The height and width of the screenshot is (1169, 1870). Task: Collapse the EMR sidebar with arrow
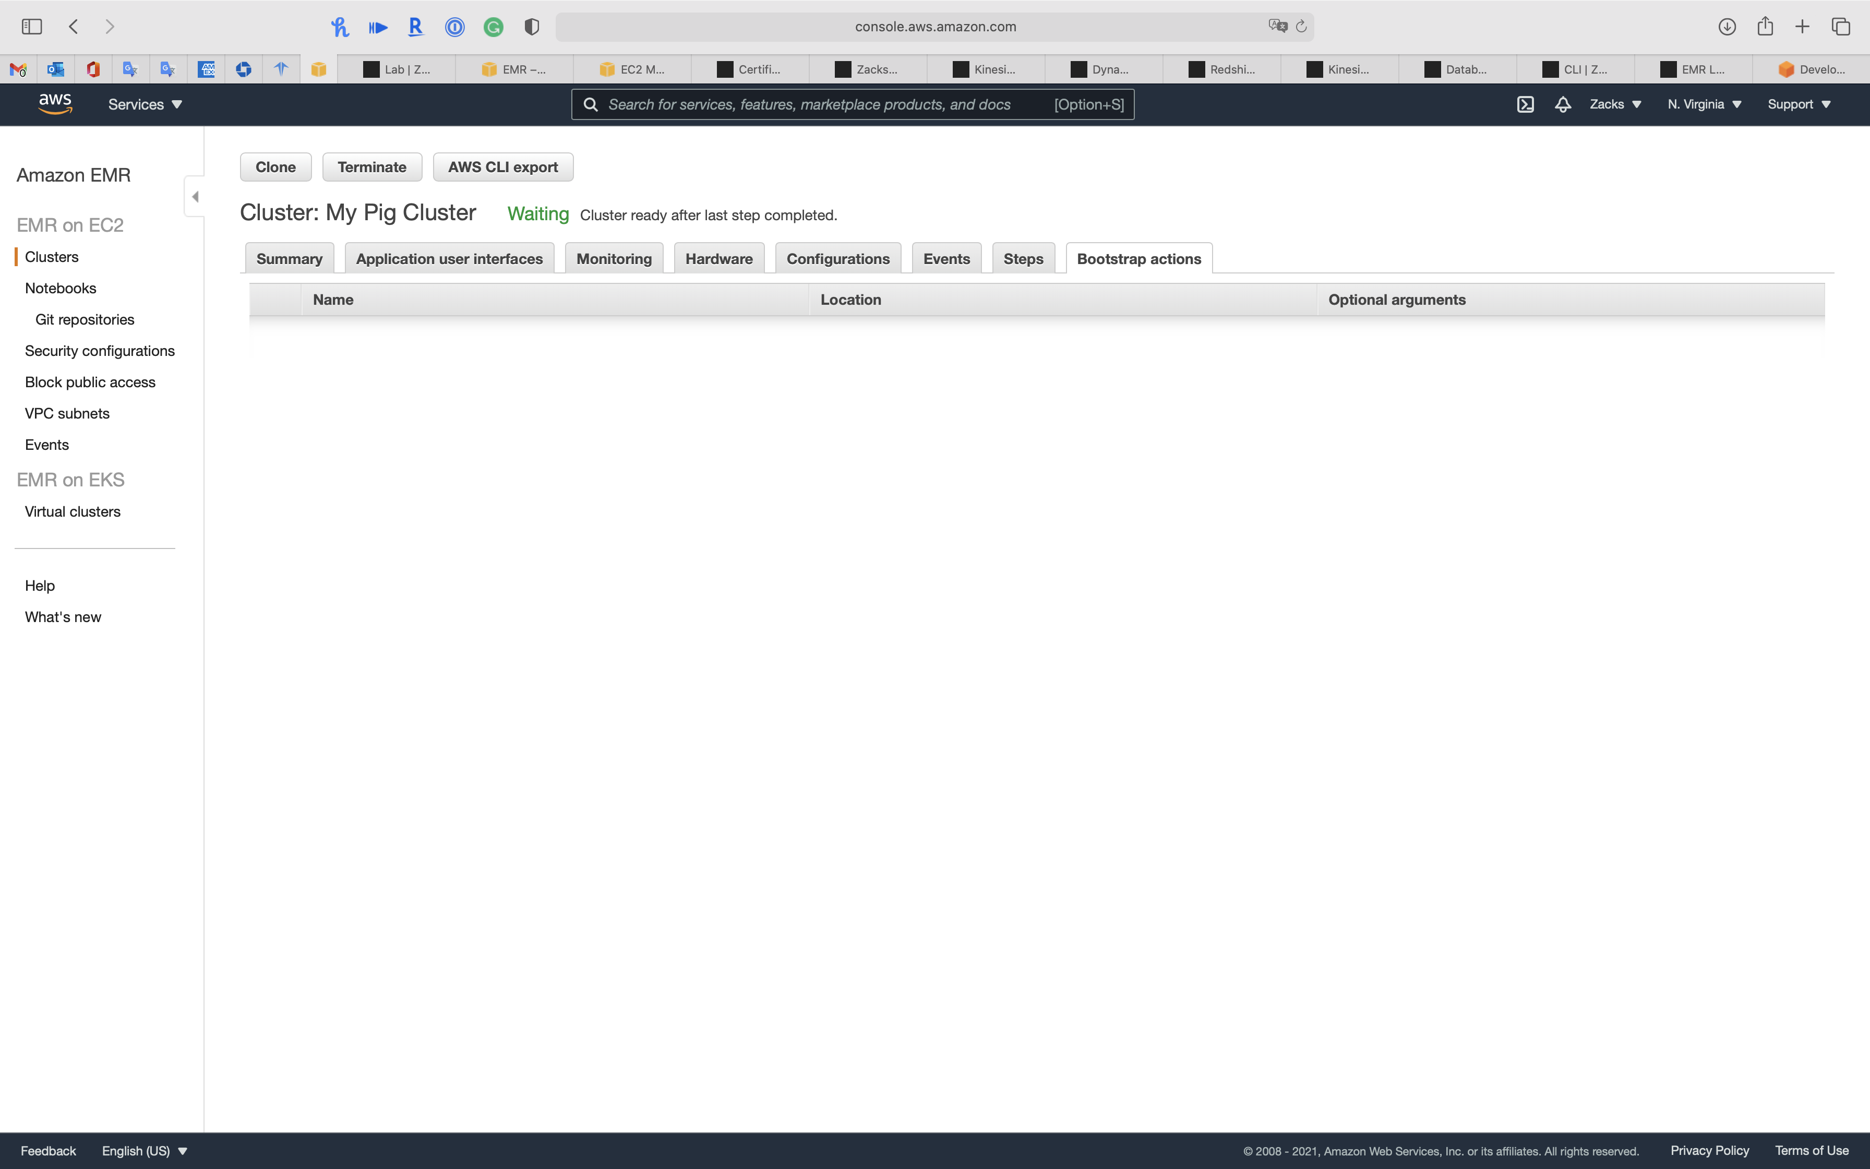point(195,196)
